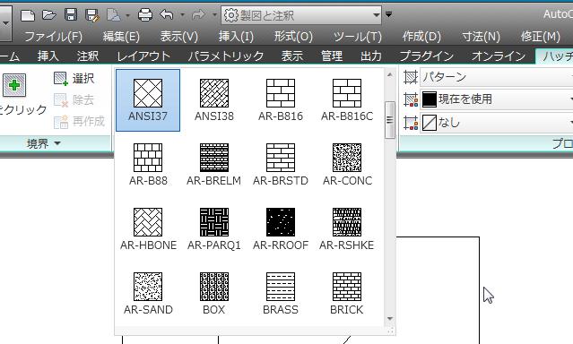Select the ANSI37 hatch pattern
Viewport: 573px width, 344px height.
point(148,100)
